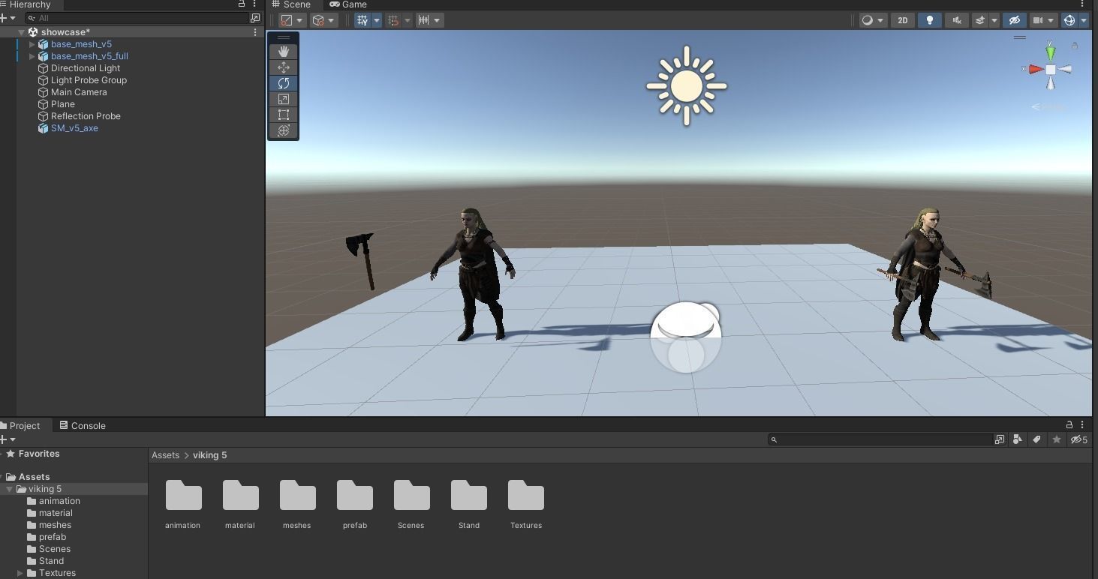
Task: Click the sun Directional Light gizmo in scene
Action: pos(686,86)
